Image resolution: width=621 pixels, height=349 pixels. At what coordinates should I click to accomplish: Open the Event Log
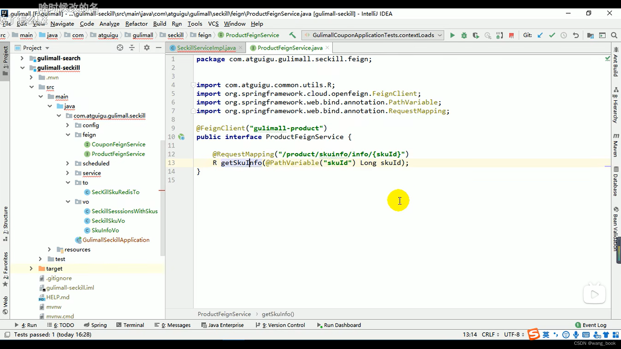tap(591, 325)
